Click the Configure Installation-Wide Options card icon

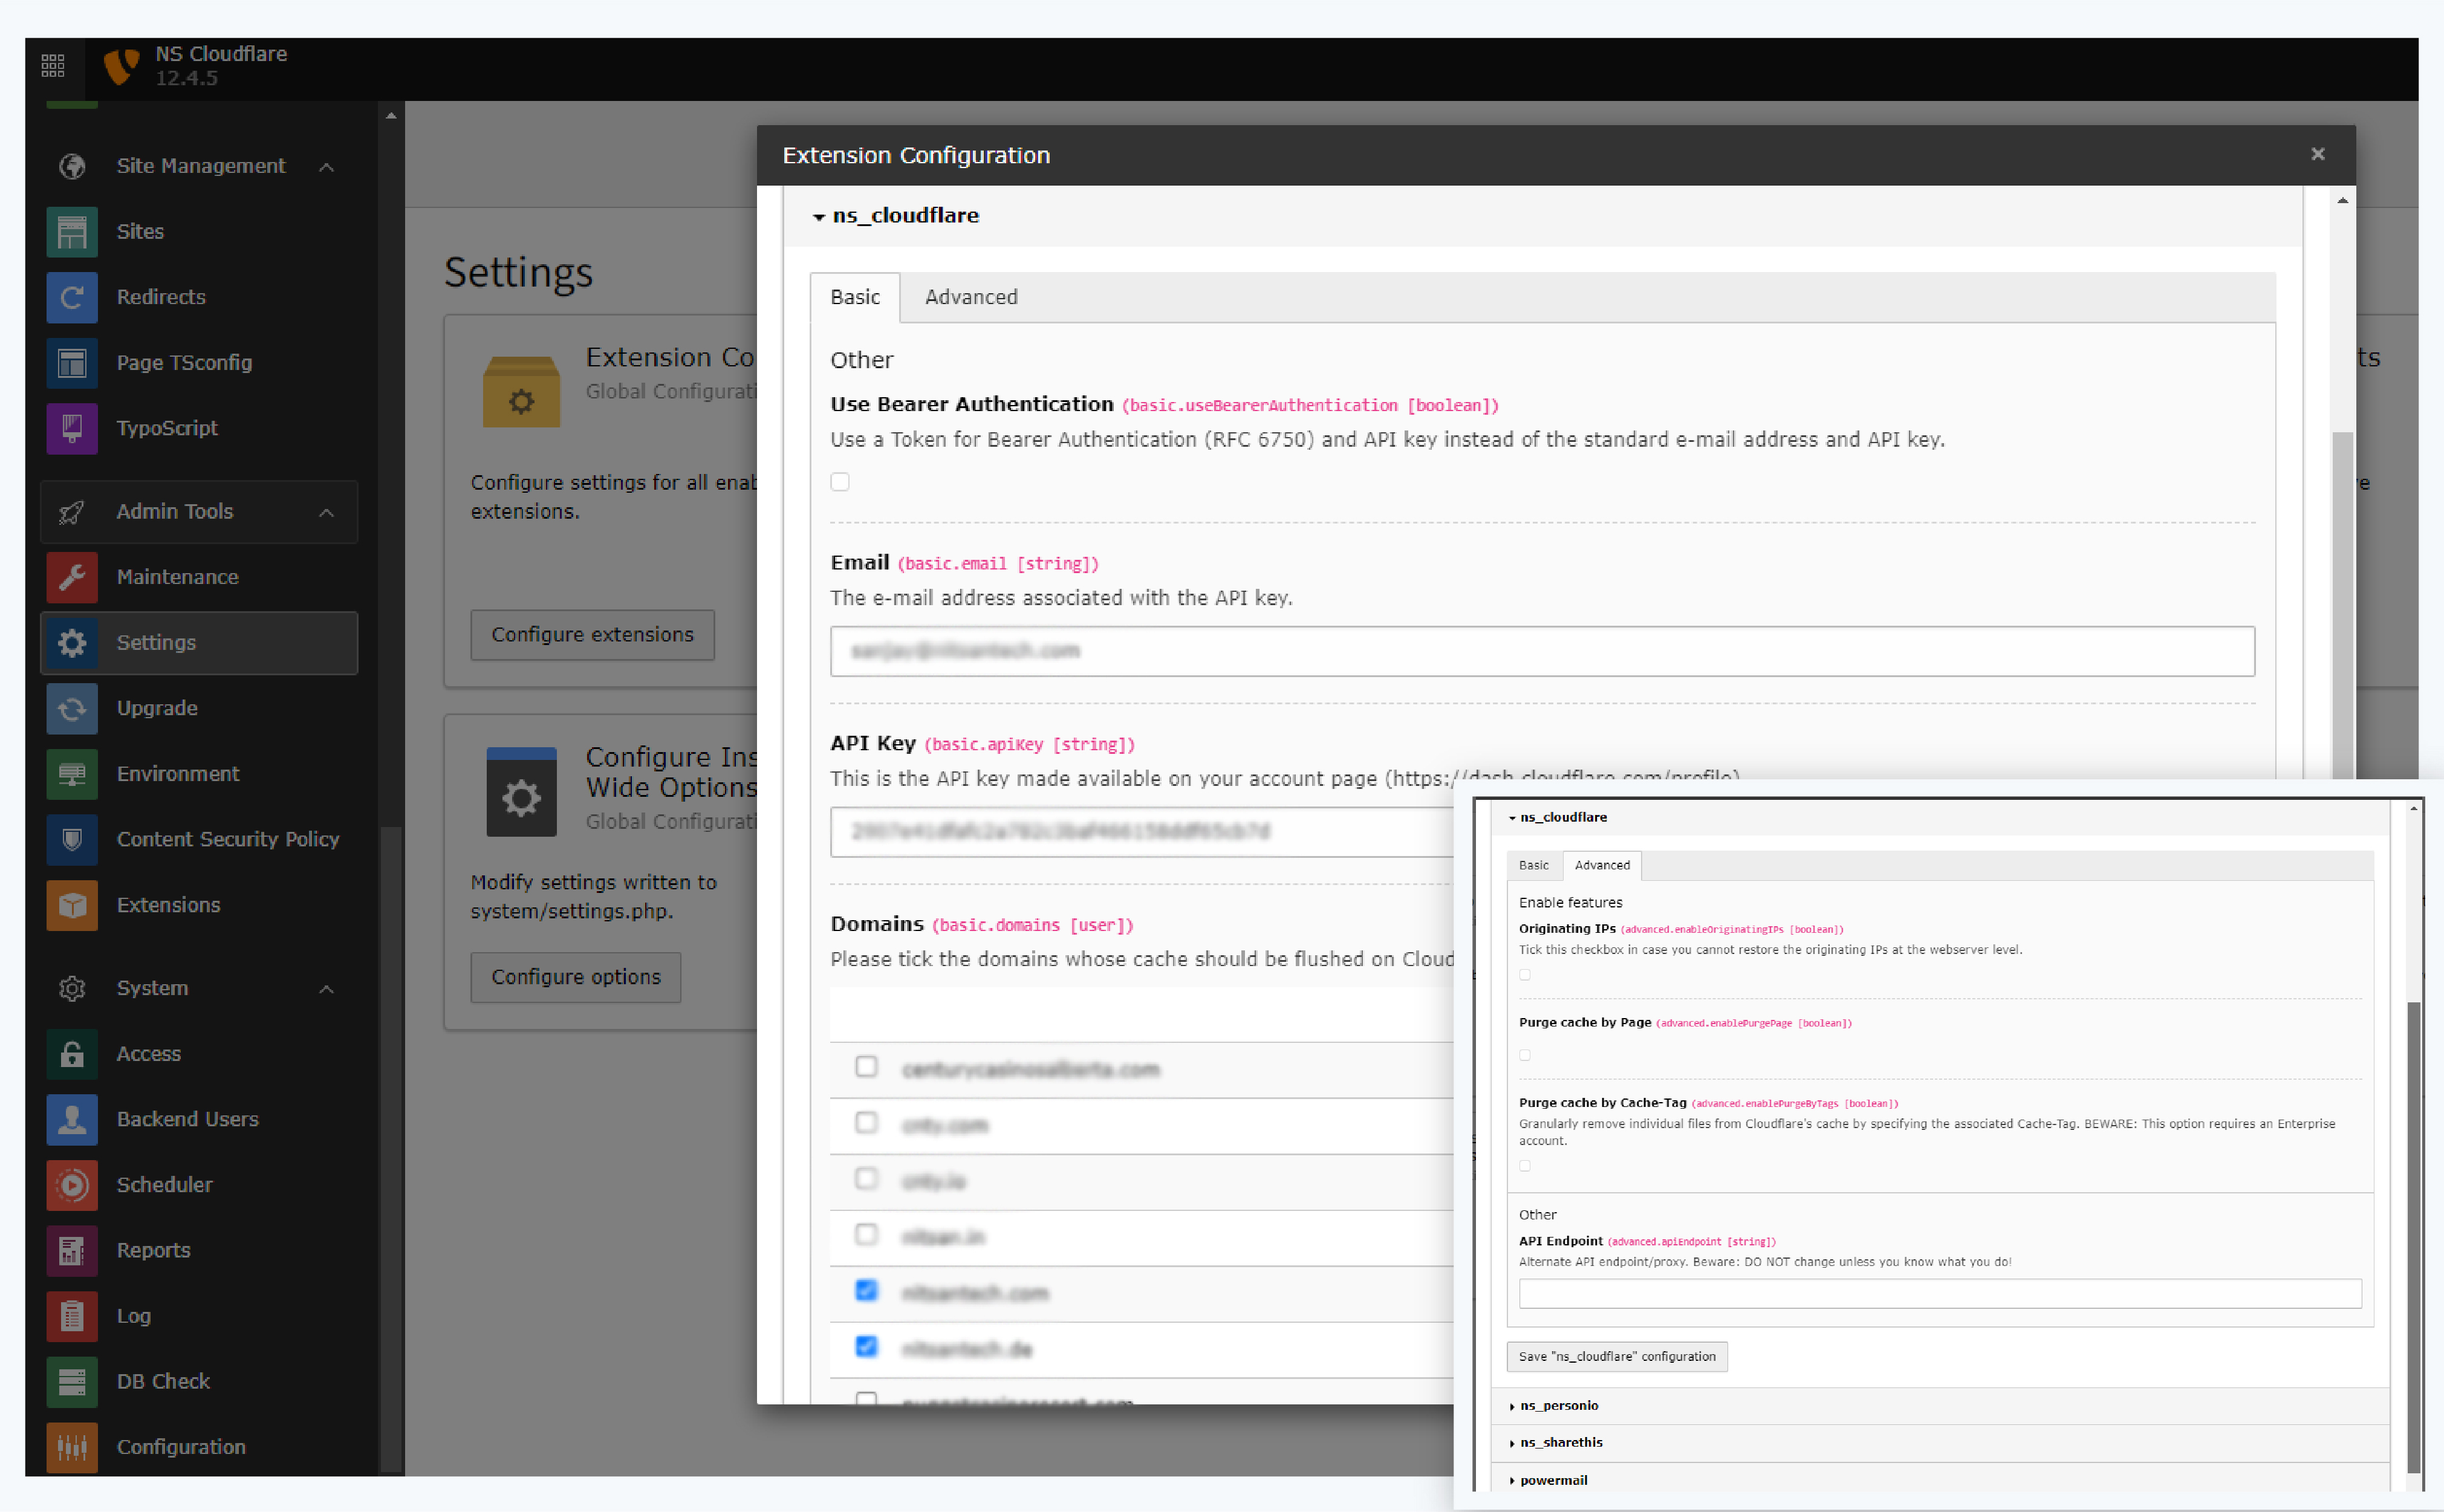521,792
